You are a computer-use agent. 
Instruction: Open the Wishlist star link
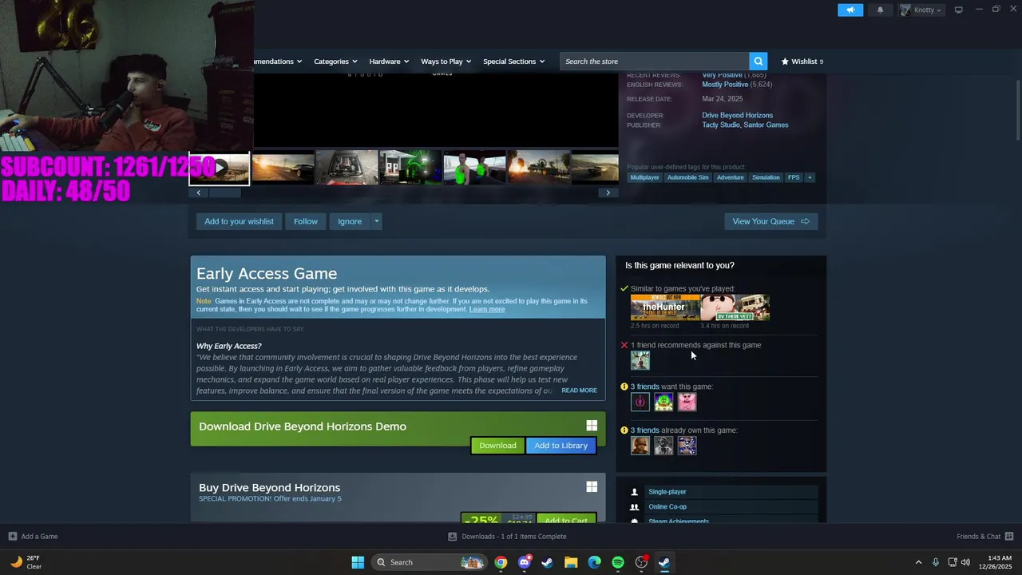click(802, 61)
